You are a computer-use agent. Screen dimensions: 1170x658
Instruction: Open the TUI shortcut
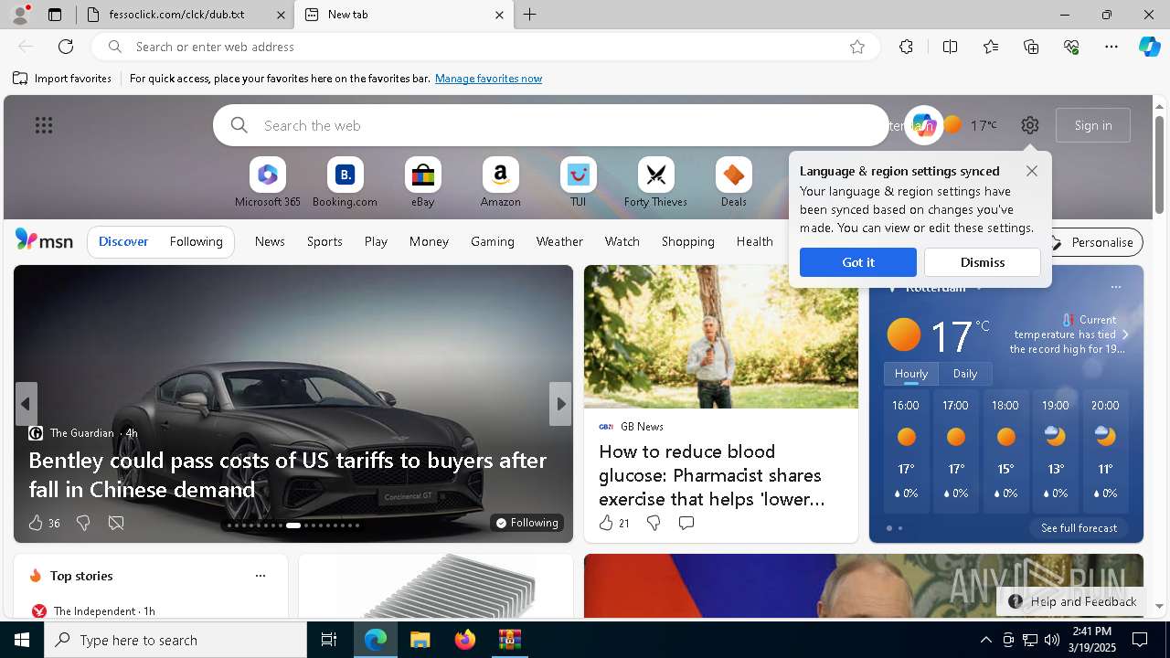tap(578, 183)
